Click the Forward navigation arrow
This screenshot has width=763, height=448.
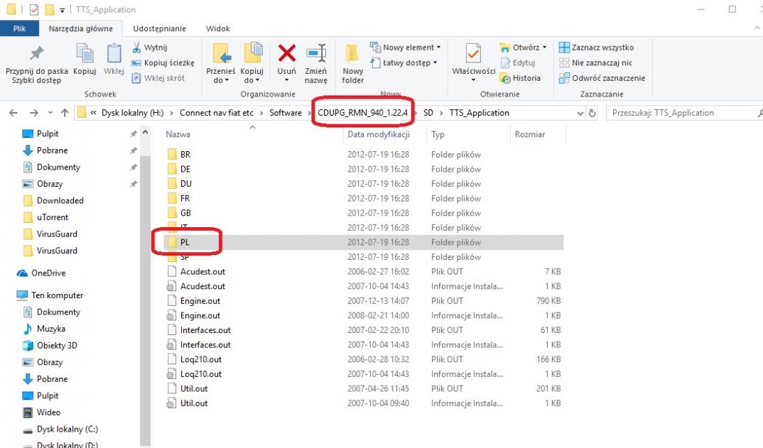tap(33, 113)
